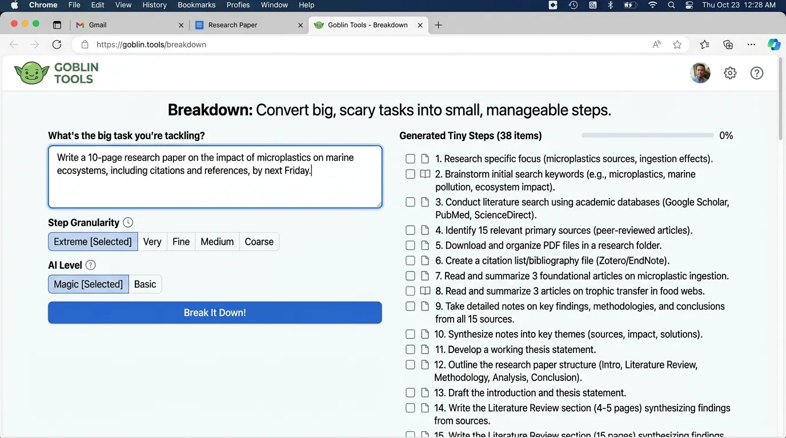Open Wi-Fi status menu
The width and height of the screenshot is (786, 438).
click(652, 5)
